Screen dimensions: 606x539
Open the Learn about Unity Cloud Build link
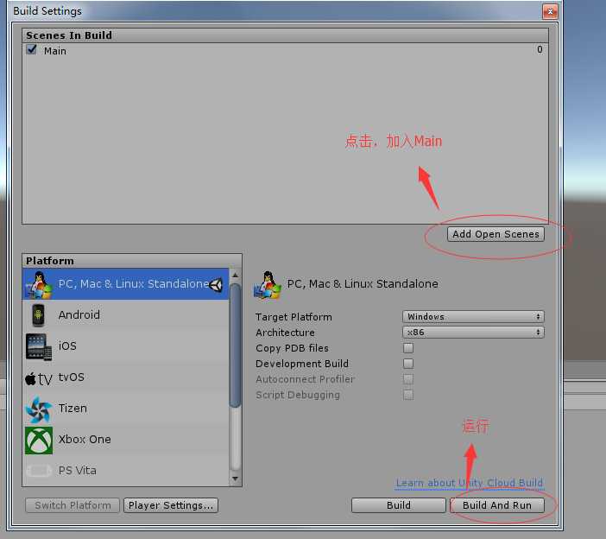point(470,483)
